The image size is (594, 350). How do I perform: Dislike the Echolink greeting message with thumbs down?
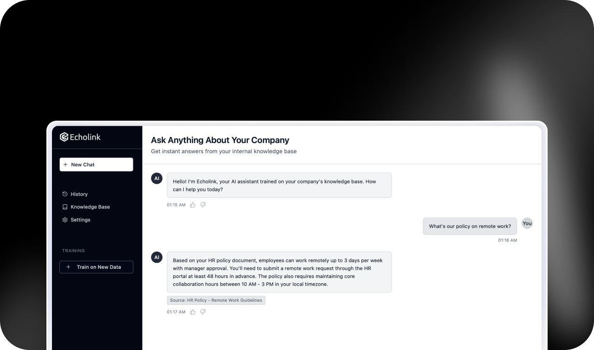(203, 205)
